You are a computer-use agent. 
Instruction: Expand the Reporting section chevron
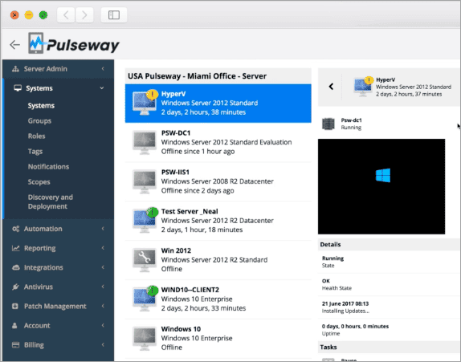coord(103,248)
